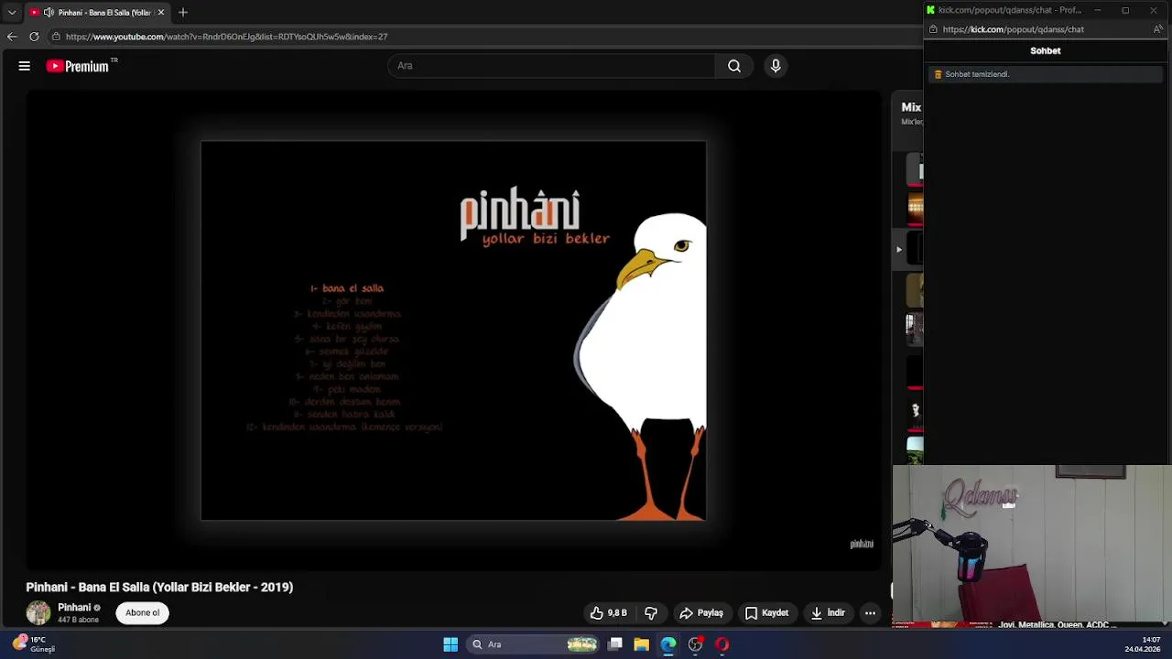Open a new browser tab
Screen dimensions: 1172x659
(183, 12)
